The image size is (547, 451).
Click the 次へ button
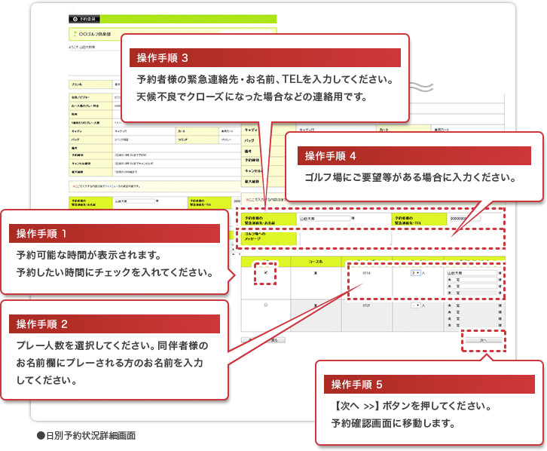[483, 340]
